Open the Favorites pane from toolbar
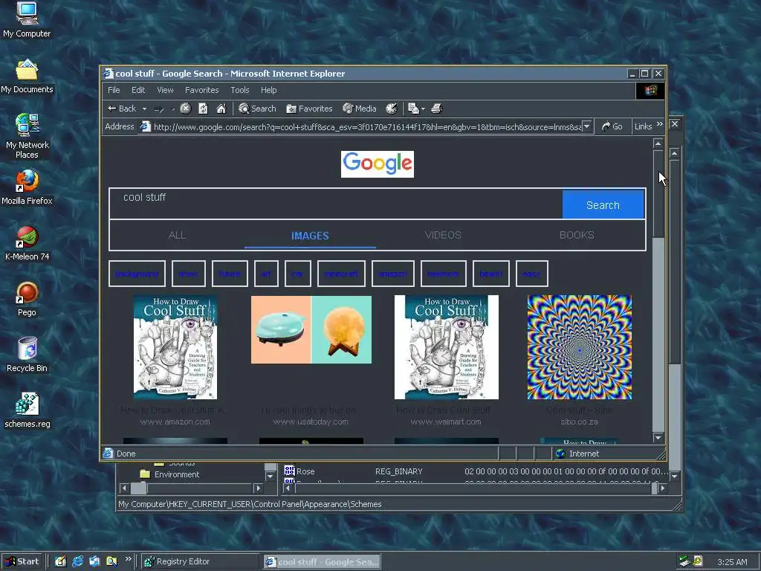 click(x=310, y=109)
